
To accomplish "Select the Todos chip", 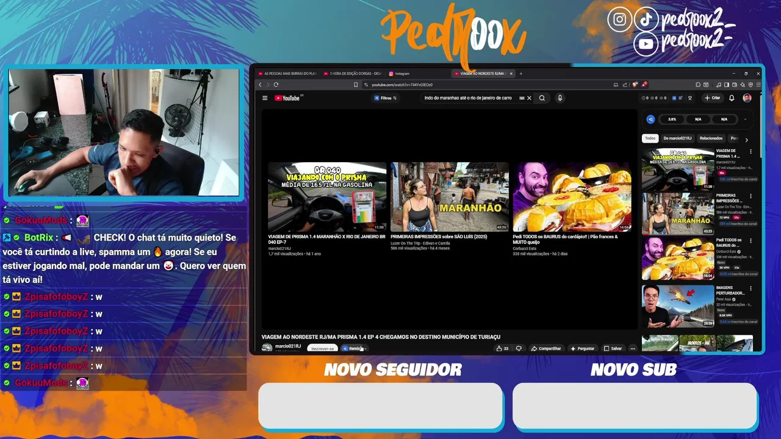I will (x=650, y=138).
